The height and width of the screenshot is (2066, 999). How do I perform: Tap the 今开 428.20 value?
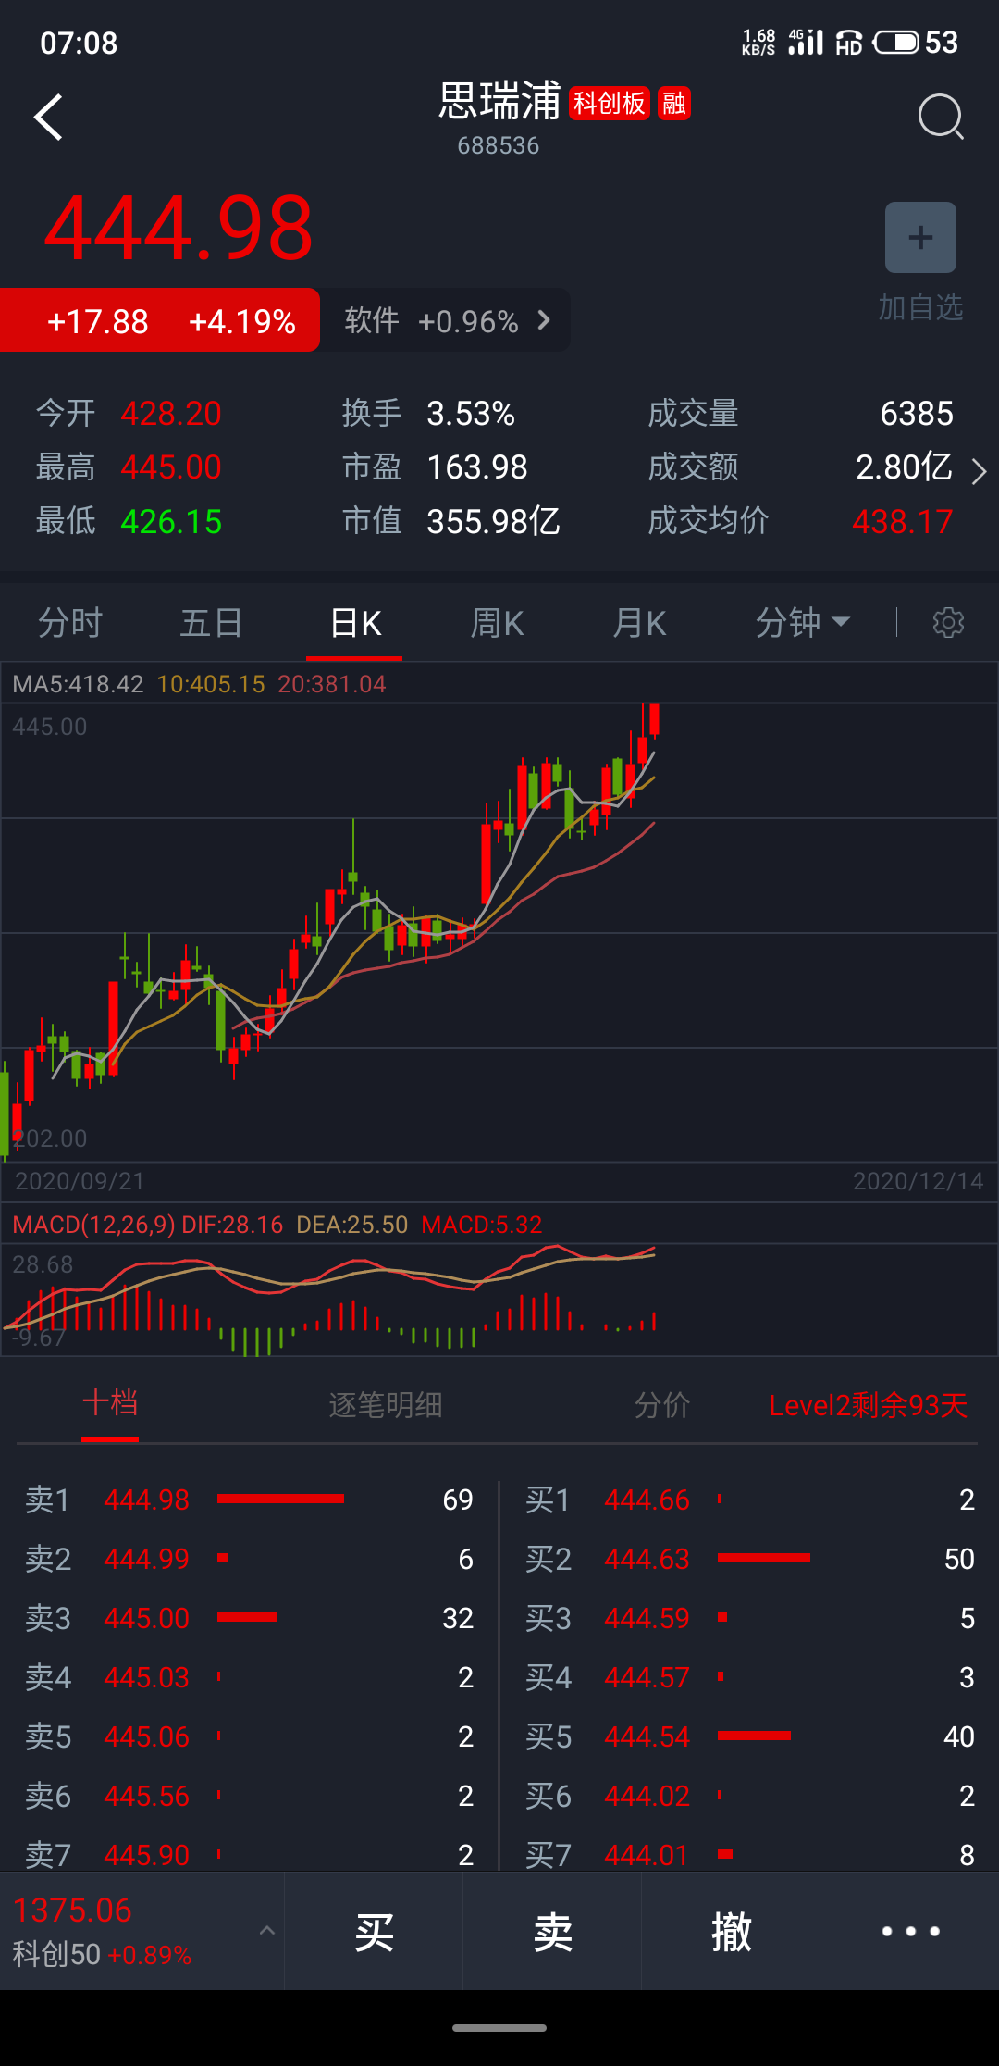[x=171, y=413]
